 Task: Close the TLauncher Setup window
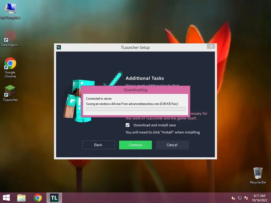(x=211, y=46)
